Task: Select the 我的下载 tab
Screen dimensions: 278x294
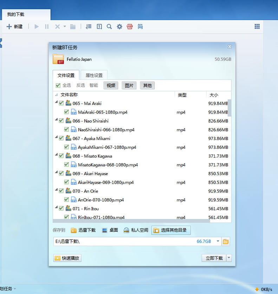Action: (x=26, y=14)
